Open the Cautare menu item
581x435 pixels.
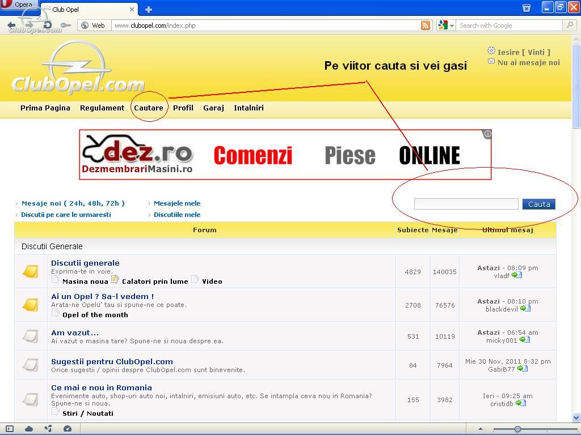[149, 108]
